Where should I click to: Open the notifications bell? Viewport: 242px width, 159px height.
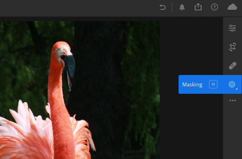click(182, 7)
